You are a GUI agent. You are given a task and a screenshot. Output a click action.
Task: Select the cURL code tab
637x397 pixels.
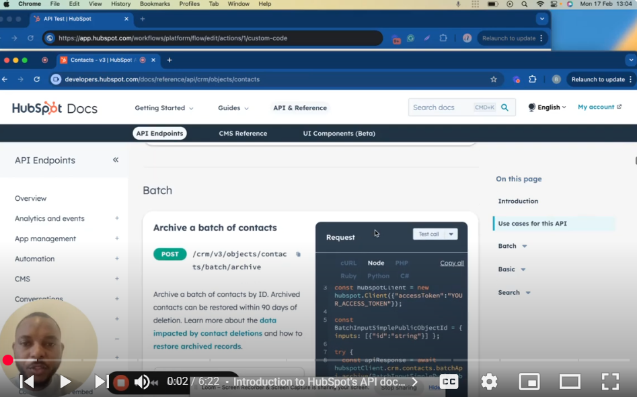tap(348, 263)
